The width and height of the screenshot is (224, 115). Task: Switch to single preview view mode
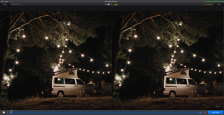click(x=108, y=4)
